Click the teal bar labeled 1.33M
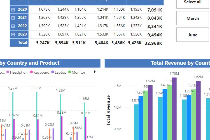Viewport: 210px width, 140px height. [60, 117]
